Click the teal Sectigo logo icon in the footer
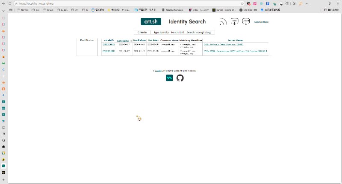The height and width of the screenshot is (184, 342). point(169,78)
